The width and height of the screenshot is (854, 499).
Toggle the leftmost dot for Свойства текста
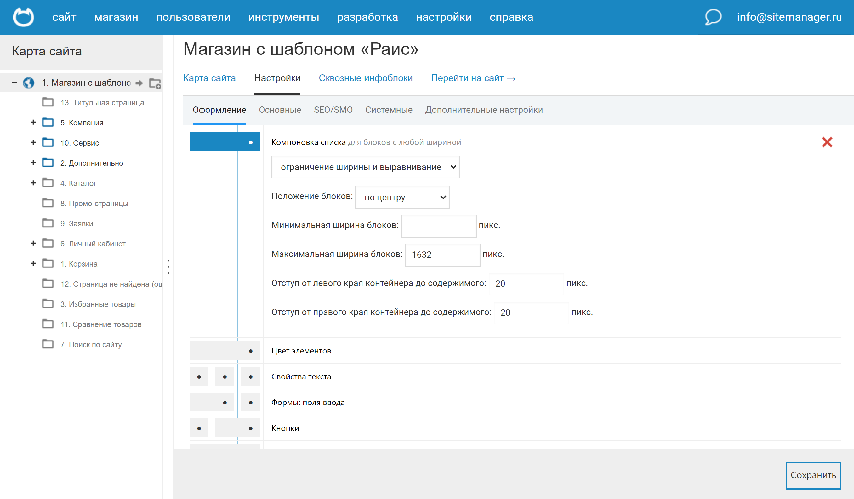pos(199,377)
